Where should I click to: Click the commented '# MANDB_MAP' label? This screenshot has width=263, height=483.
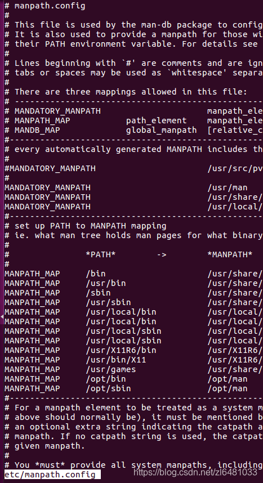coord(32,130)
